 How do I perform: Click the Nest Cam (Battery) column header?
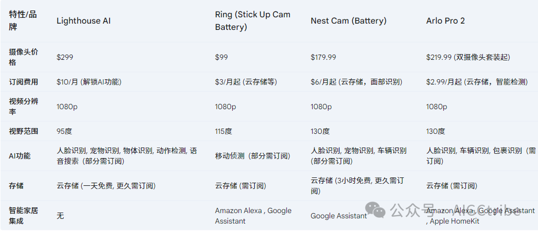click(348, 21)
